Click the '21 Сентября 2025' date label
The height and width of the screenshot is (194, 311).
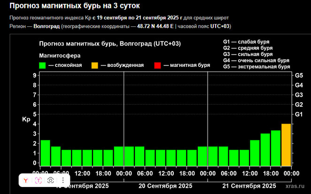click(x=249, y=186)
